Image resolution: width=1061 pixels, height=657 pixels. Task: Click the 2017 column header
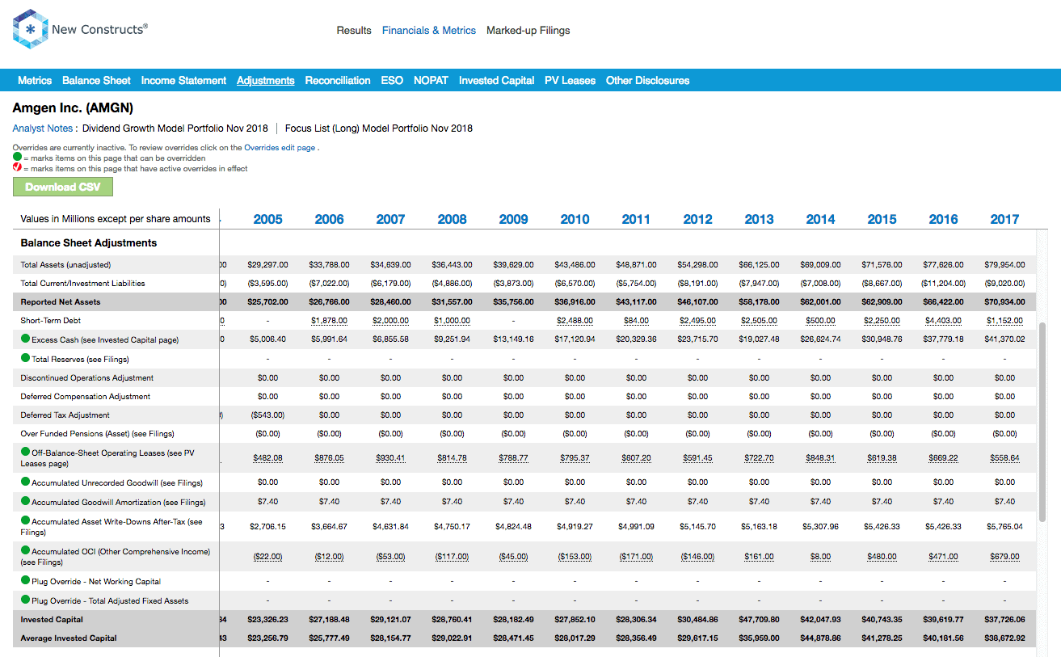1005,219
